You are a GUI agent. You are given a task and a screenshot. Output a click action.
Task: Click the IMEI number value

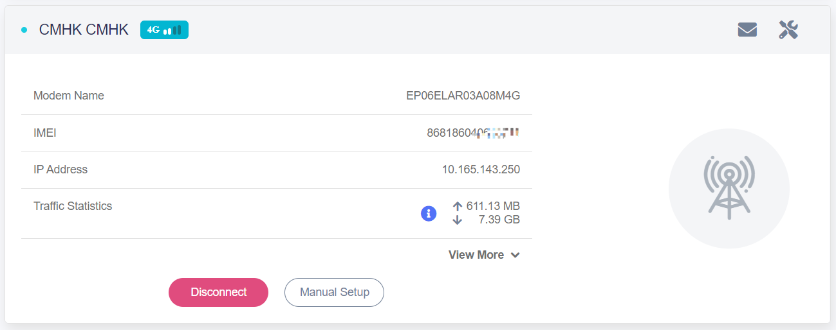(x=473, y=133)
